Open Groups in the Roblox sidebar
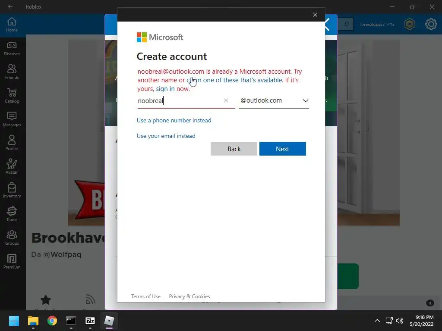Screen dimensions: 442x331 pyautogui.click(x=12, y=237)
